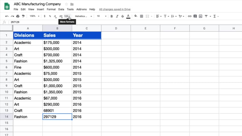This screenshot has height=136, width=242.
Task: Open the text color picker
Action: (x=128, y=16)
